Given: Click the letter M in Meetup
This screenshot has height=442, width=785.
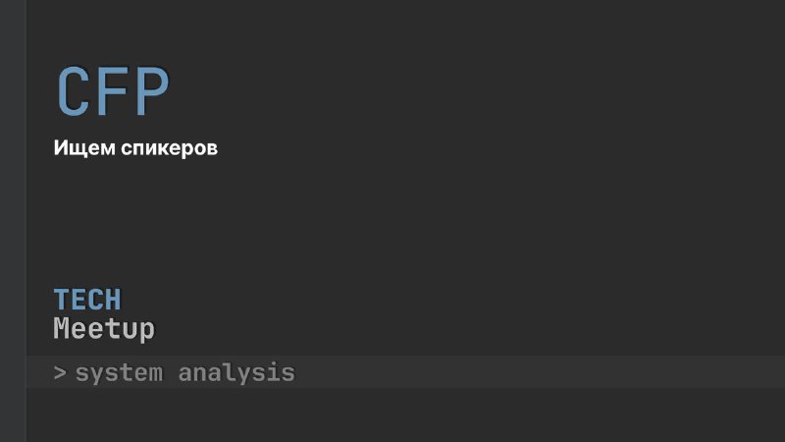Looking at the screenshot, I should pos(61,328).
